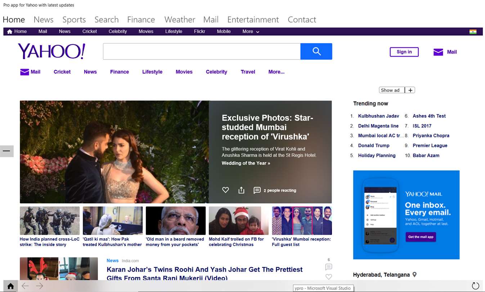Click the blue magnifier search button
Viewport: 485px width, 292px height.
coord(316,52)
